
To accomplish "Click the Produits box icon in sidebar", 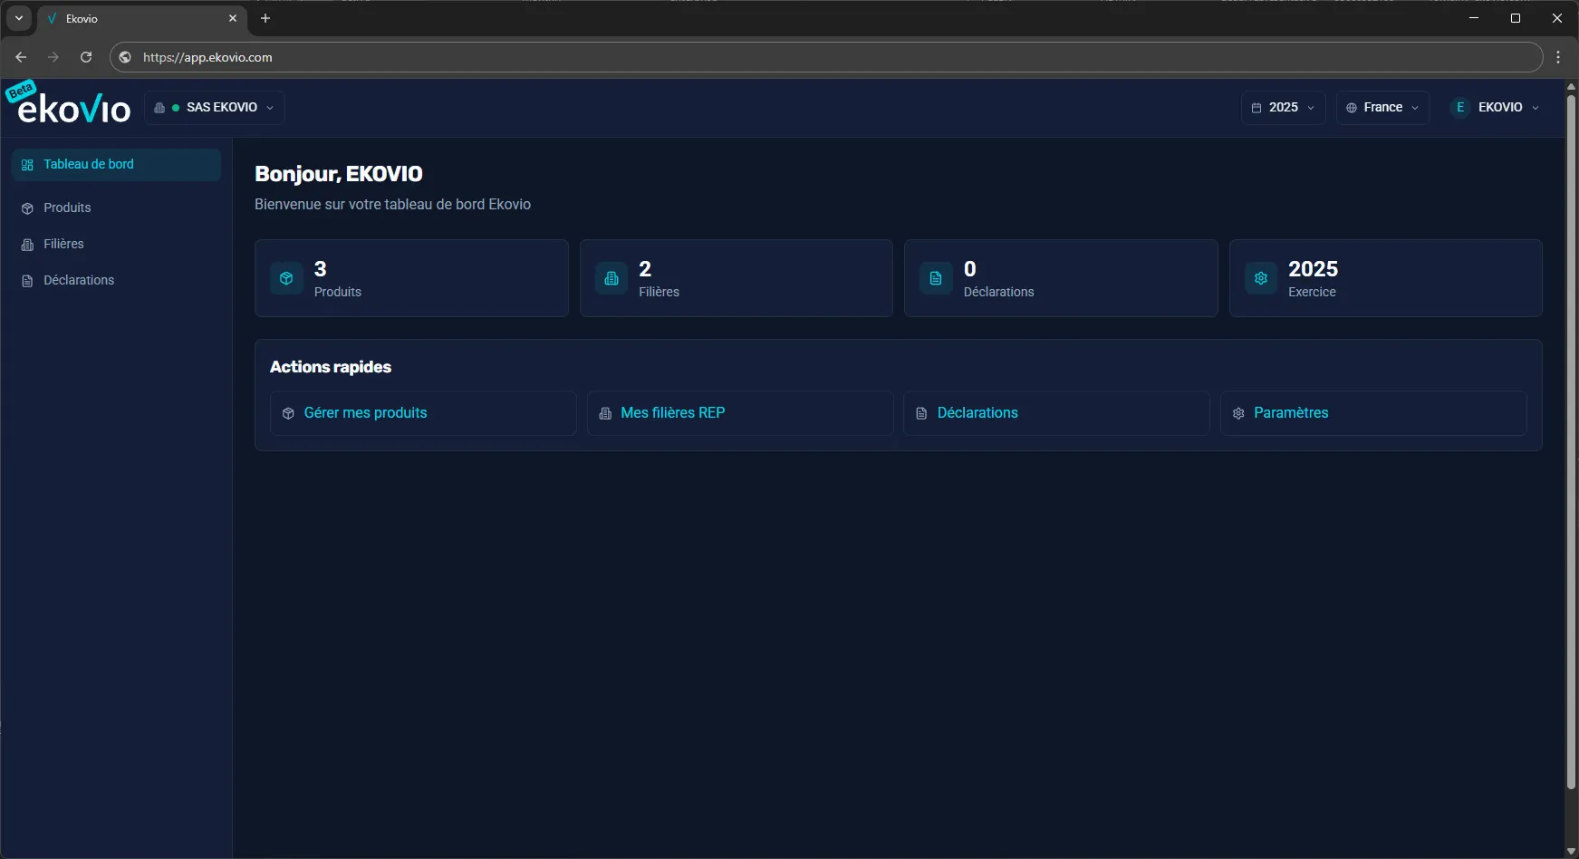I will [x=27, y=208].
